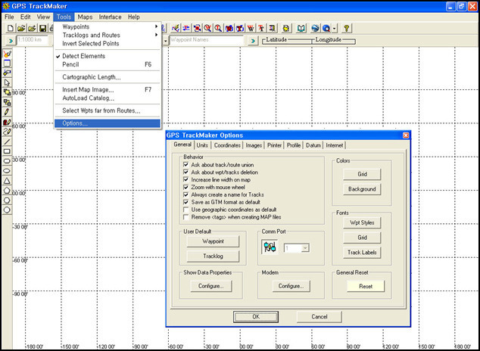Select the ellipse shape tool
Viewport: 480px width, 351px height.
click(7, 171)
